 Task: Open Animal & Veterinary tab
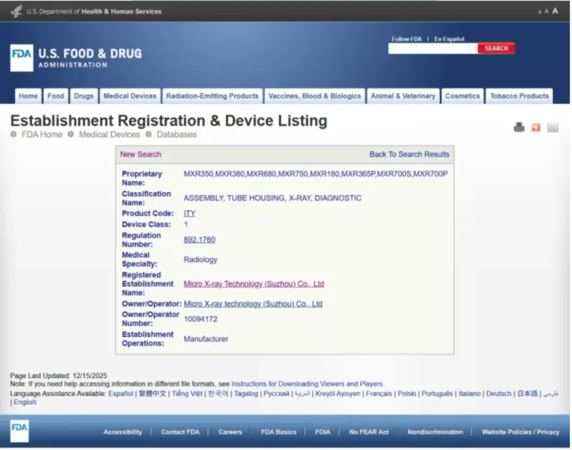pyautogui.click(x=403, y=96)
